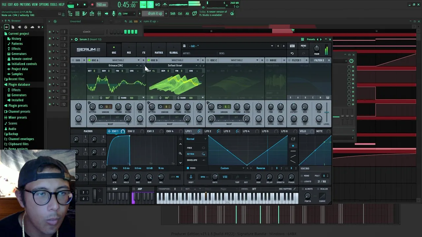The image size is (422, 237).
Task: Open the PATTERNS menu
Action: (x=25, y=4)
